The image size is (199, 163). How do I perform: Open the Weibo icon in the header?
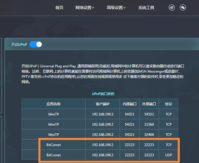point(172,7)
